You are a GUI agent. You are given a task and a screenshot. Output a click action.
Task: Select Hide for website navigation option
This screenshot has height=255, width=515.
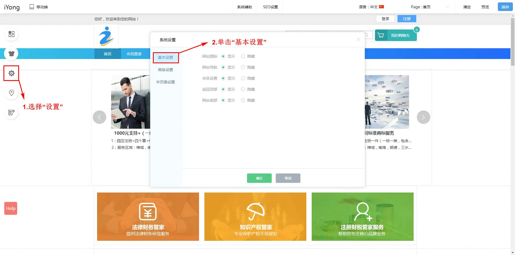pyautogui.click(x=243, y=67)
